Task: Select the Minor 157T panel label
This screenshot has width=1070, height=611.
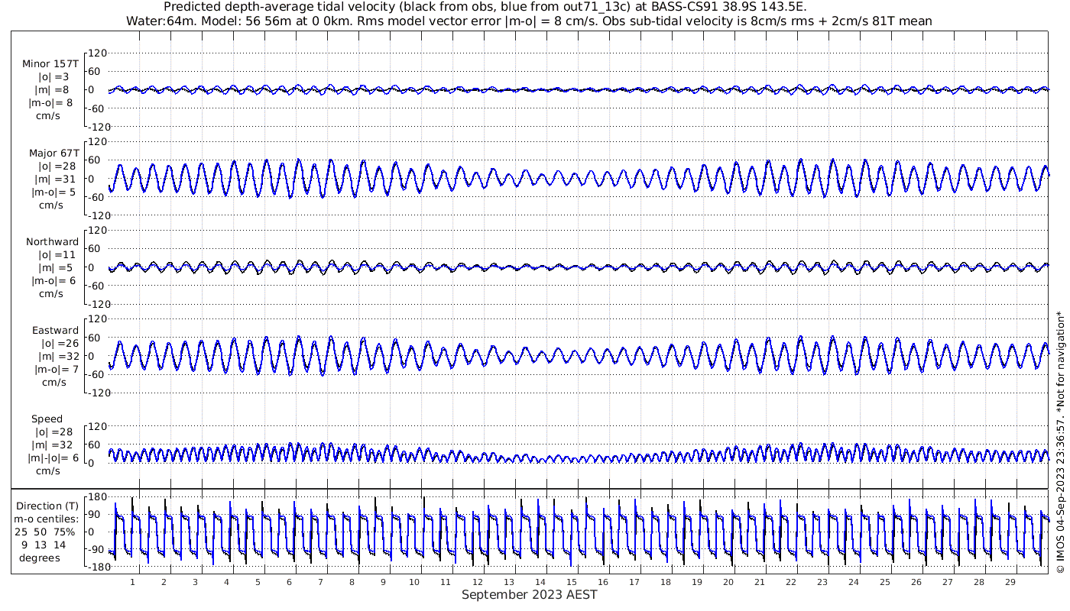Action: coord(50,64)
